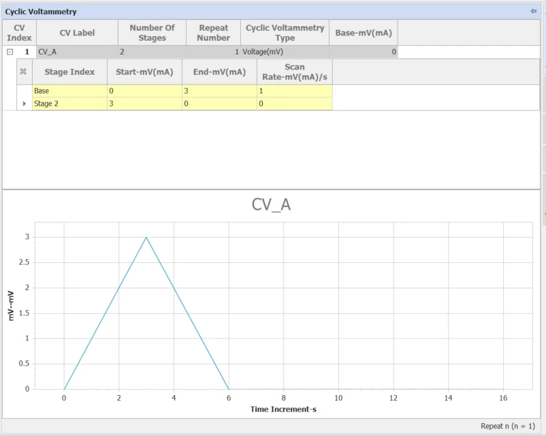Edit the Stage 2 End-mV(mA) value

click(219, 104)
